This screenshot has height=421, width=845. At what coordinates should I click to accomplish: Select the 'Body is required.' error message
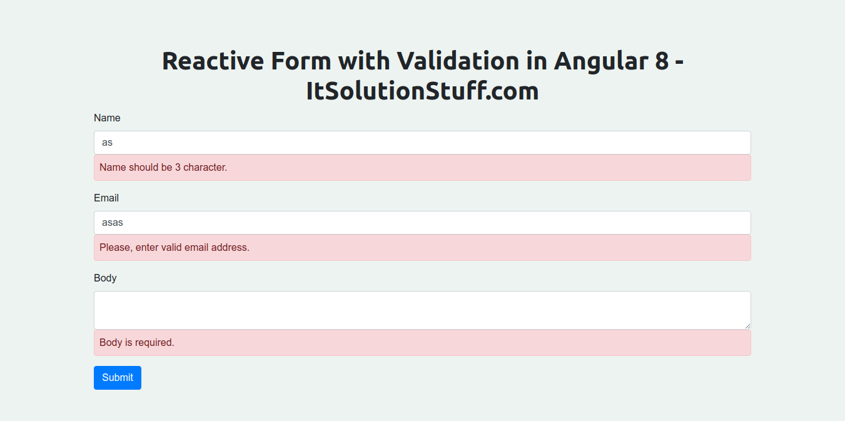click(136, 342)
